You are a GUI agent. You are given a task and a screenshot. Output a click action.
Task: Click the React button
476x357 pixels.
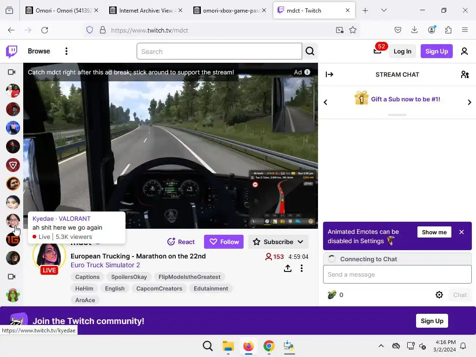[181, 242]
